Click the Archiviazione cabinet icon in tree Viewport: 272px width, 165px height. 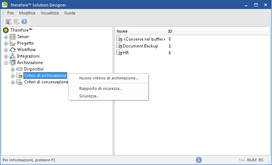[x=13, y=63]
